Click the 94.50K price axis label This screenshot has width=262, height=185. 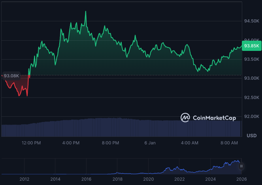tap(251, 21)
